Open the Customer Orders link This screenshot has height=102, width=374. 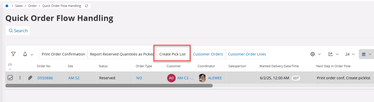[x=208, y=54]
